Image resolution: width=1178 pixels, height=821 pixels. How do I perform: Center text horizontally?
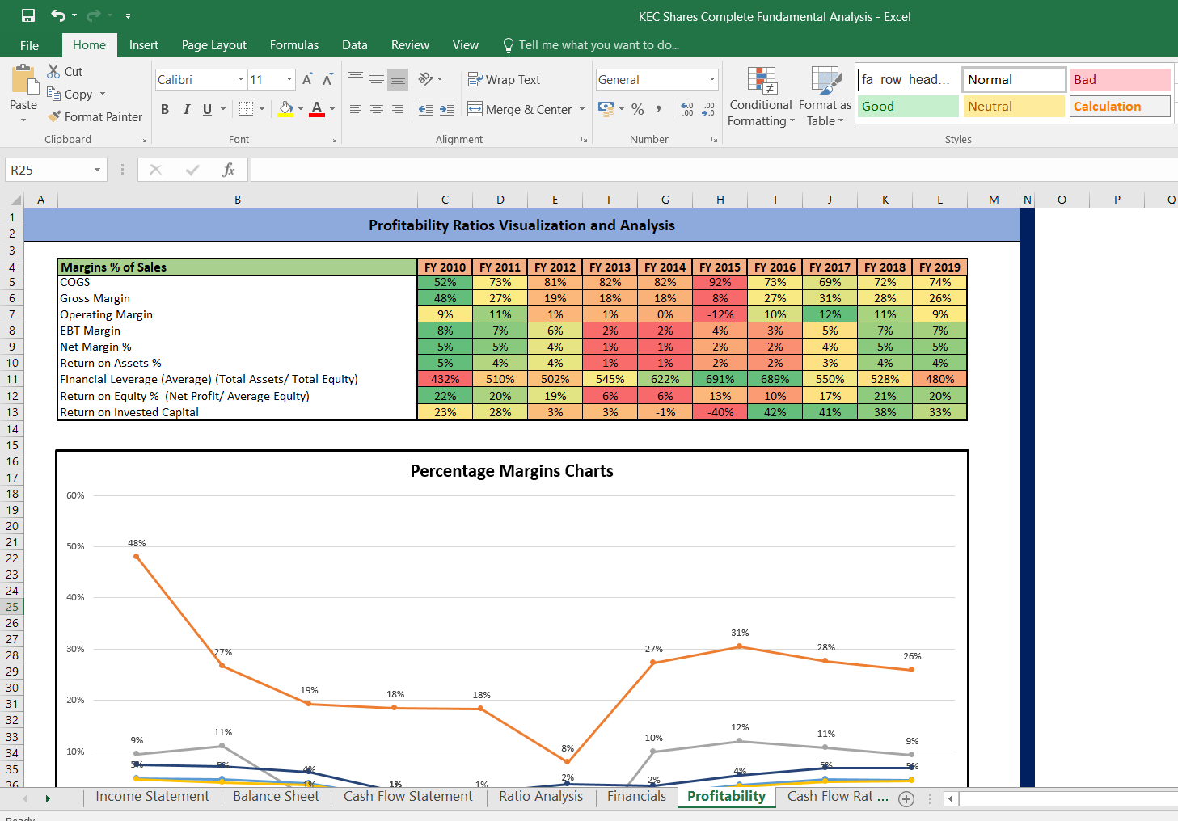(377, 109)
